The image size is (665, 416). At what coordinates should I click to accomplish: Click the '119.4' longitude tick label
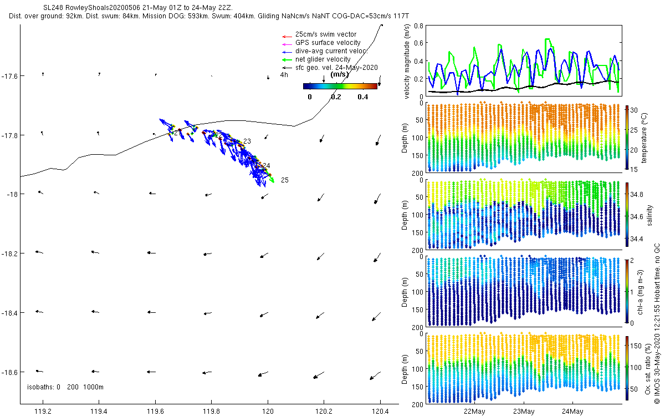(x=99, y=412)
